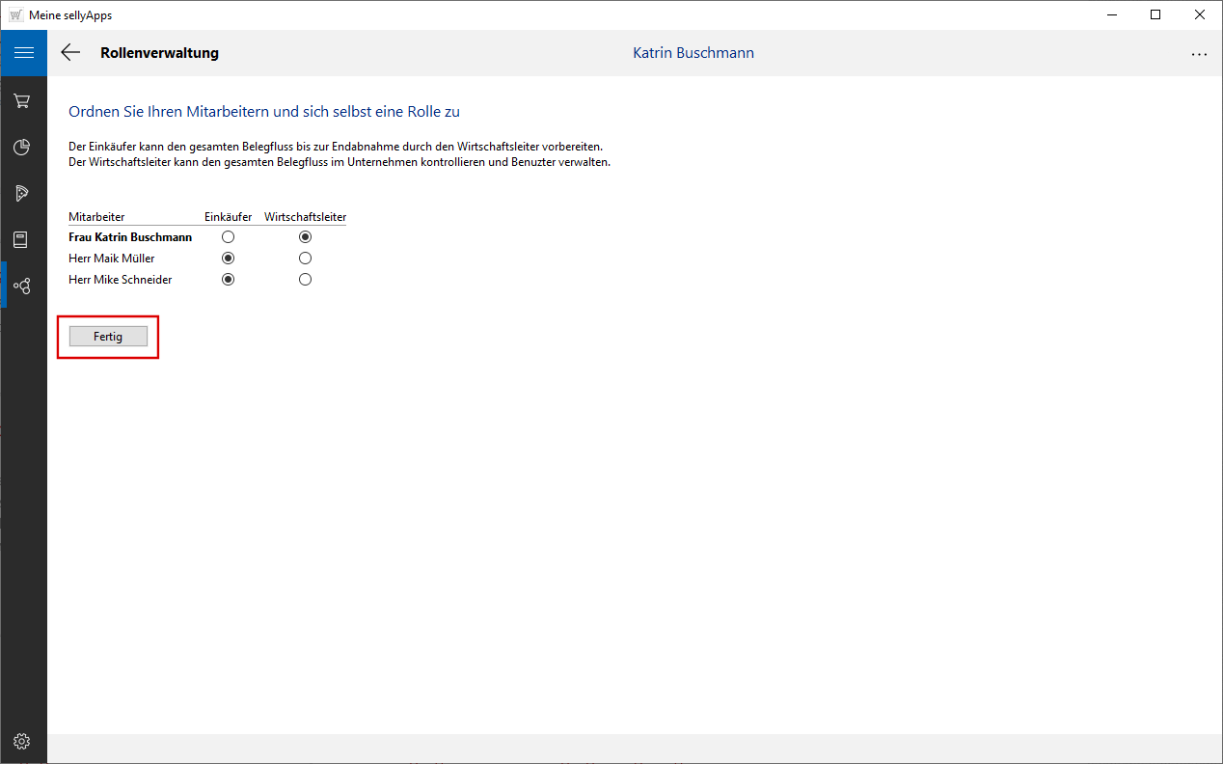
Task: Click the Katrin Buschmann user name header
Action: [693, 53]
